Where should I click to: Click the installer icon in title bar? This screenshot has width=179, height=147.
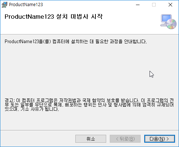4,5
